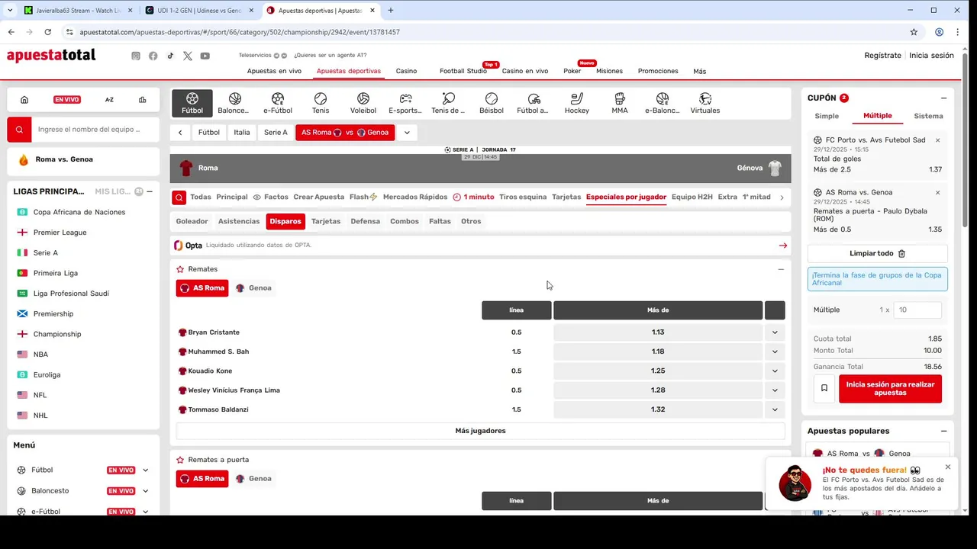Click Inicia sesión para realizar apuestas

pyautogui.click(x=890, y=389)
